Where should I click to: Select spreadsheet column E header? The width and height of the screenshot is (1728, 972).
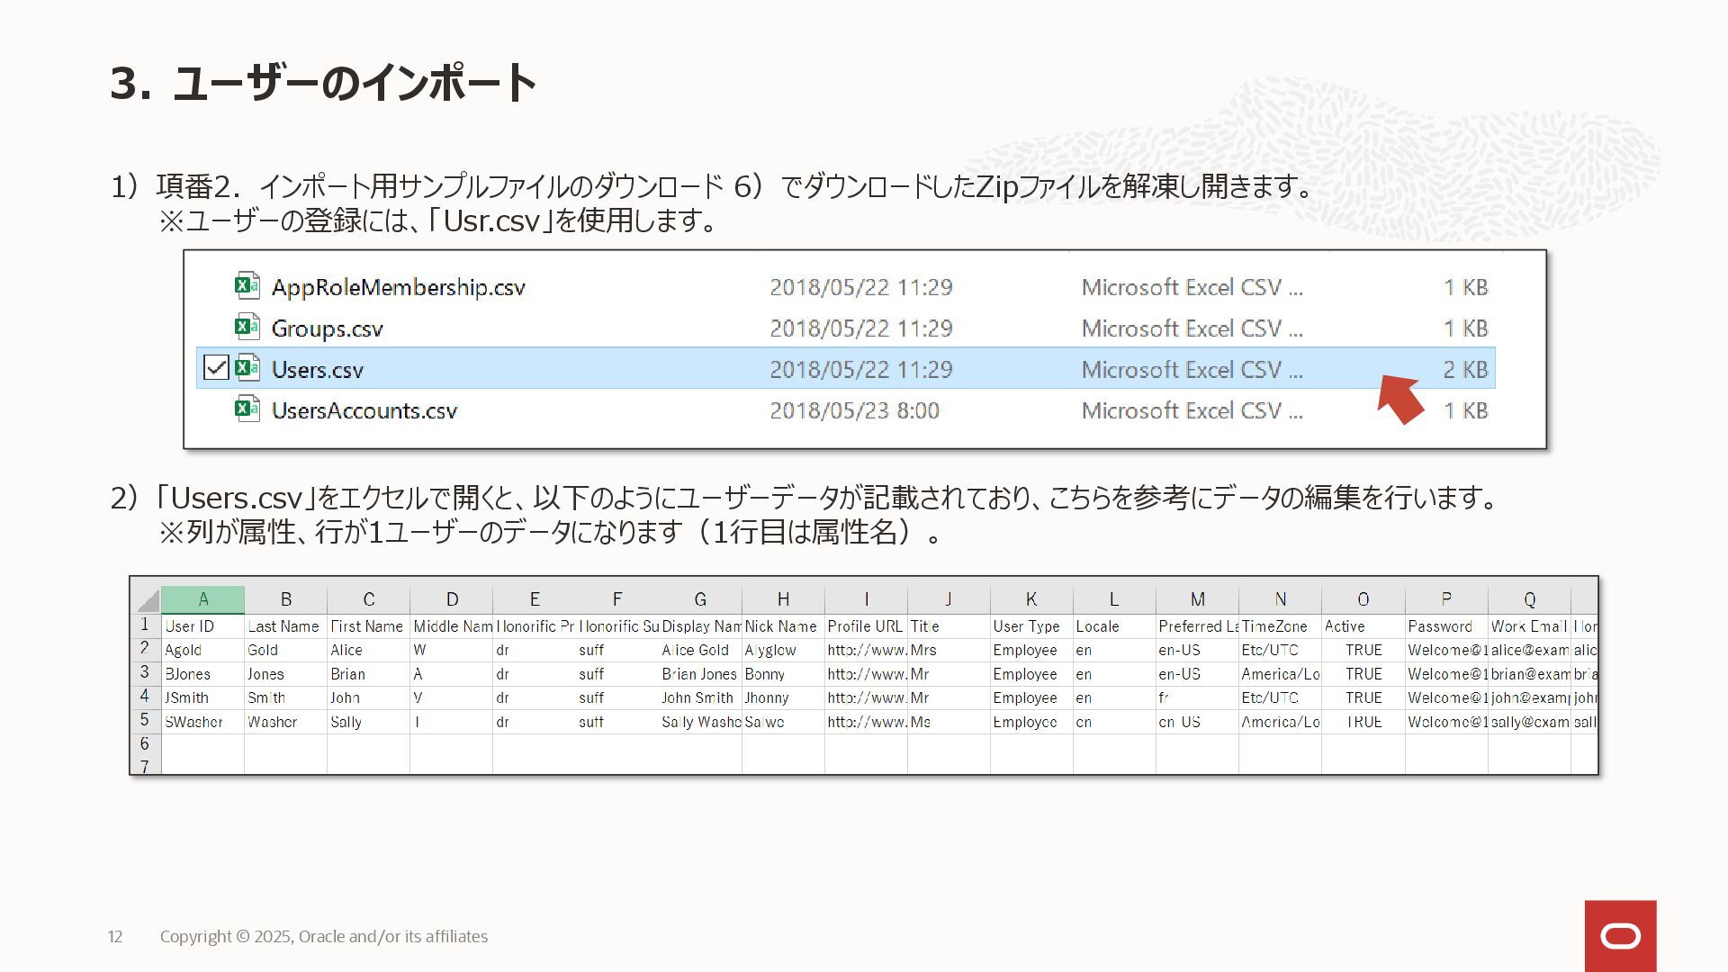pyautogui.click(x=534, y=599)
